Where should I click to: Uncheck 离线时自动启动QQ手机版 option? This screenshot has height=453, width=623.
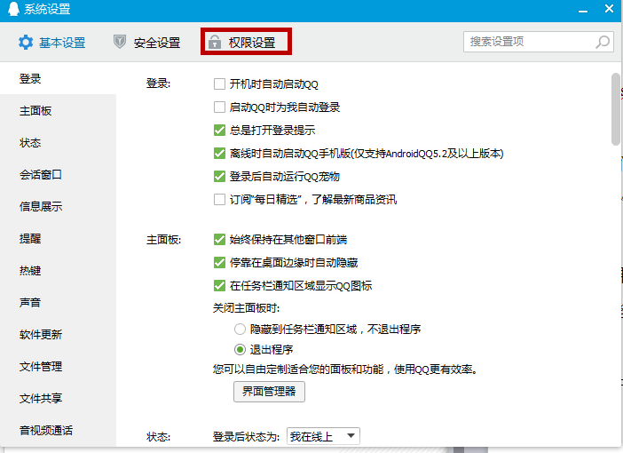click(x=219, y=153)
